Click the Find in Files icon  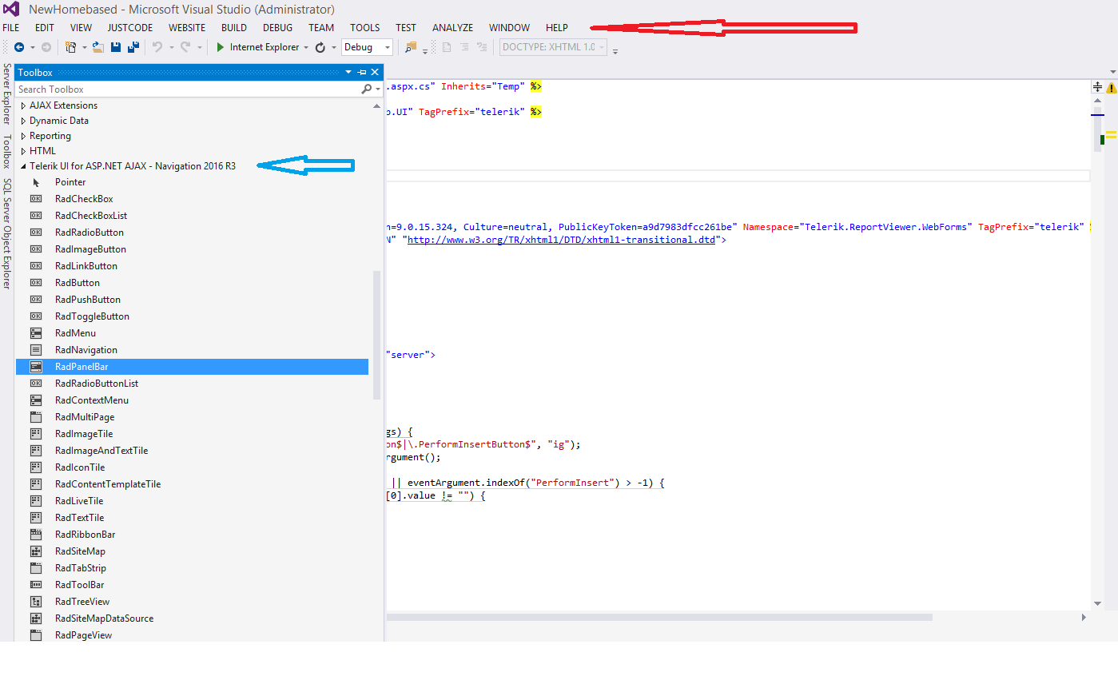[x=411, y=47]
